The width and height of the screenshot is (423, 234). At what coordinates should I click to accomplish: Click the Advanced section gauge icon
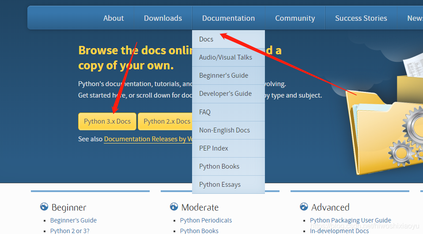click(304, 207)
